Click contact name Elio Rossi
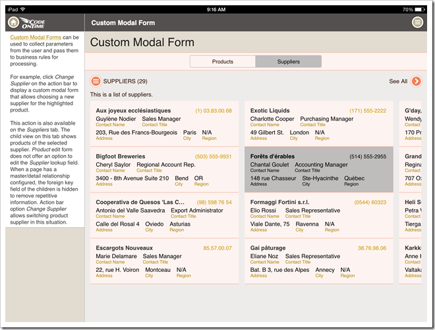The width and height of the screenshot is (435, 330). point(263,211)
